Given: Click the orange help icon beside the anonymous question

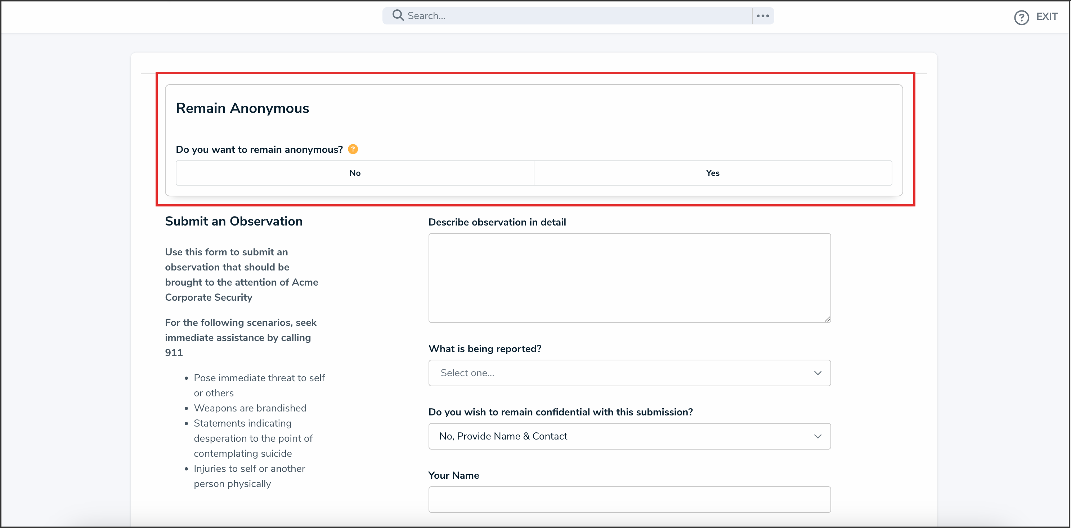Looking at the screenshot, I should [x=353, y=149].
